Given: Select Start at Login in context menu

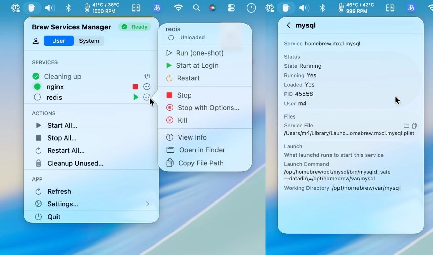Looking at the screenshot, I should click(197, 66).
